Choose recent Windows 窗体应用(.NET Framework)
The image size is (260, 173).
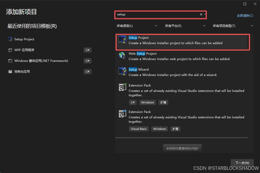(50, 61)
